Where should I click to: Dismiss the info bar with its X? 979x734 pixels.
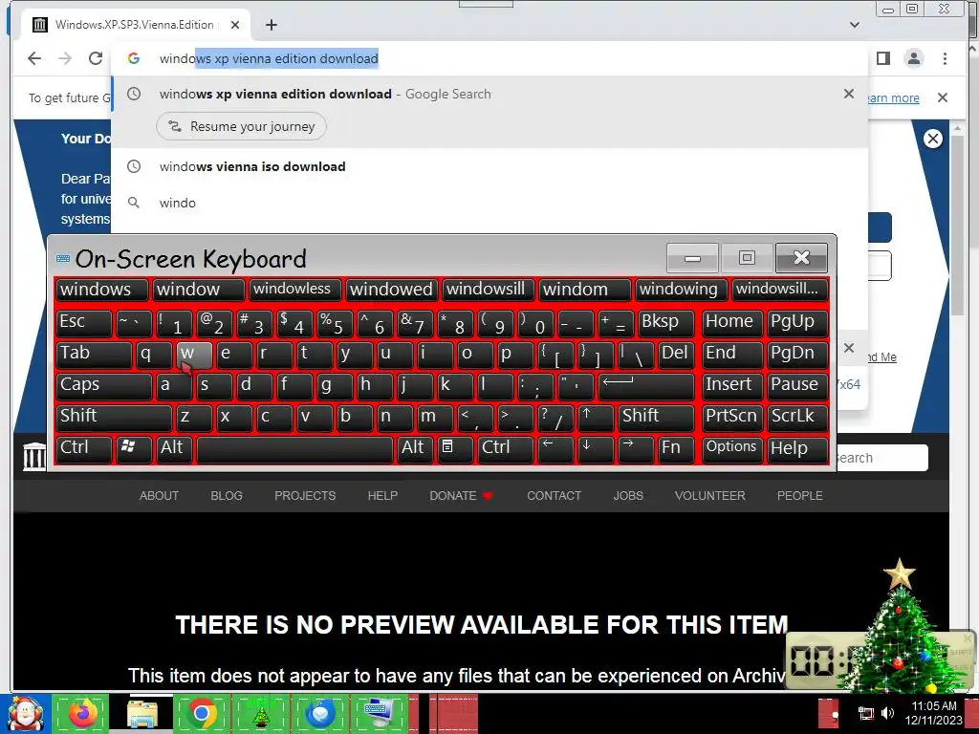coord(943,98)
